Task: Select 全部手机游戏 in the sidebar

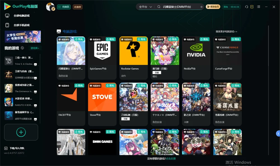Action: (x=17, y=25)
